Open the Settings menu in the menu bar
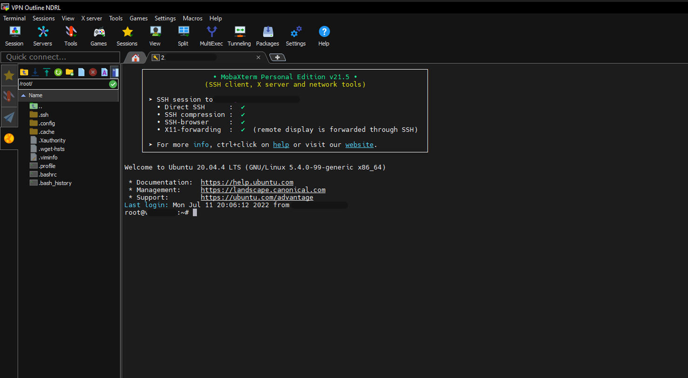 point(165,19)
